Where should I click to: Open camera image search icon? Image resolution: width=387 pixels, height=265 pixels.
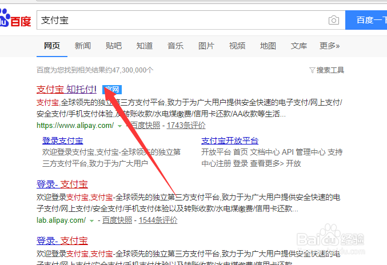click(x=334, y=20)
